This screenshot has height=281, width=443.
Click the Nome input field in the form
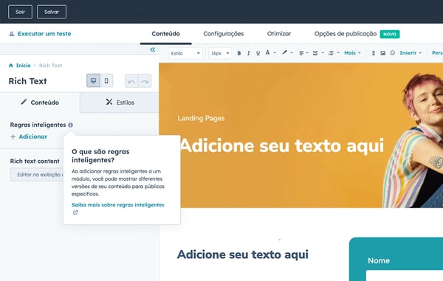405,275
